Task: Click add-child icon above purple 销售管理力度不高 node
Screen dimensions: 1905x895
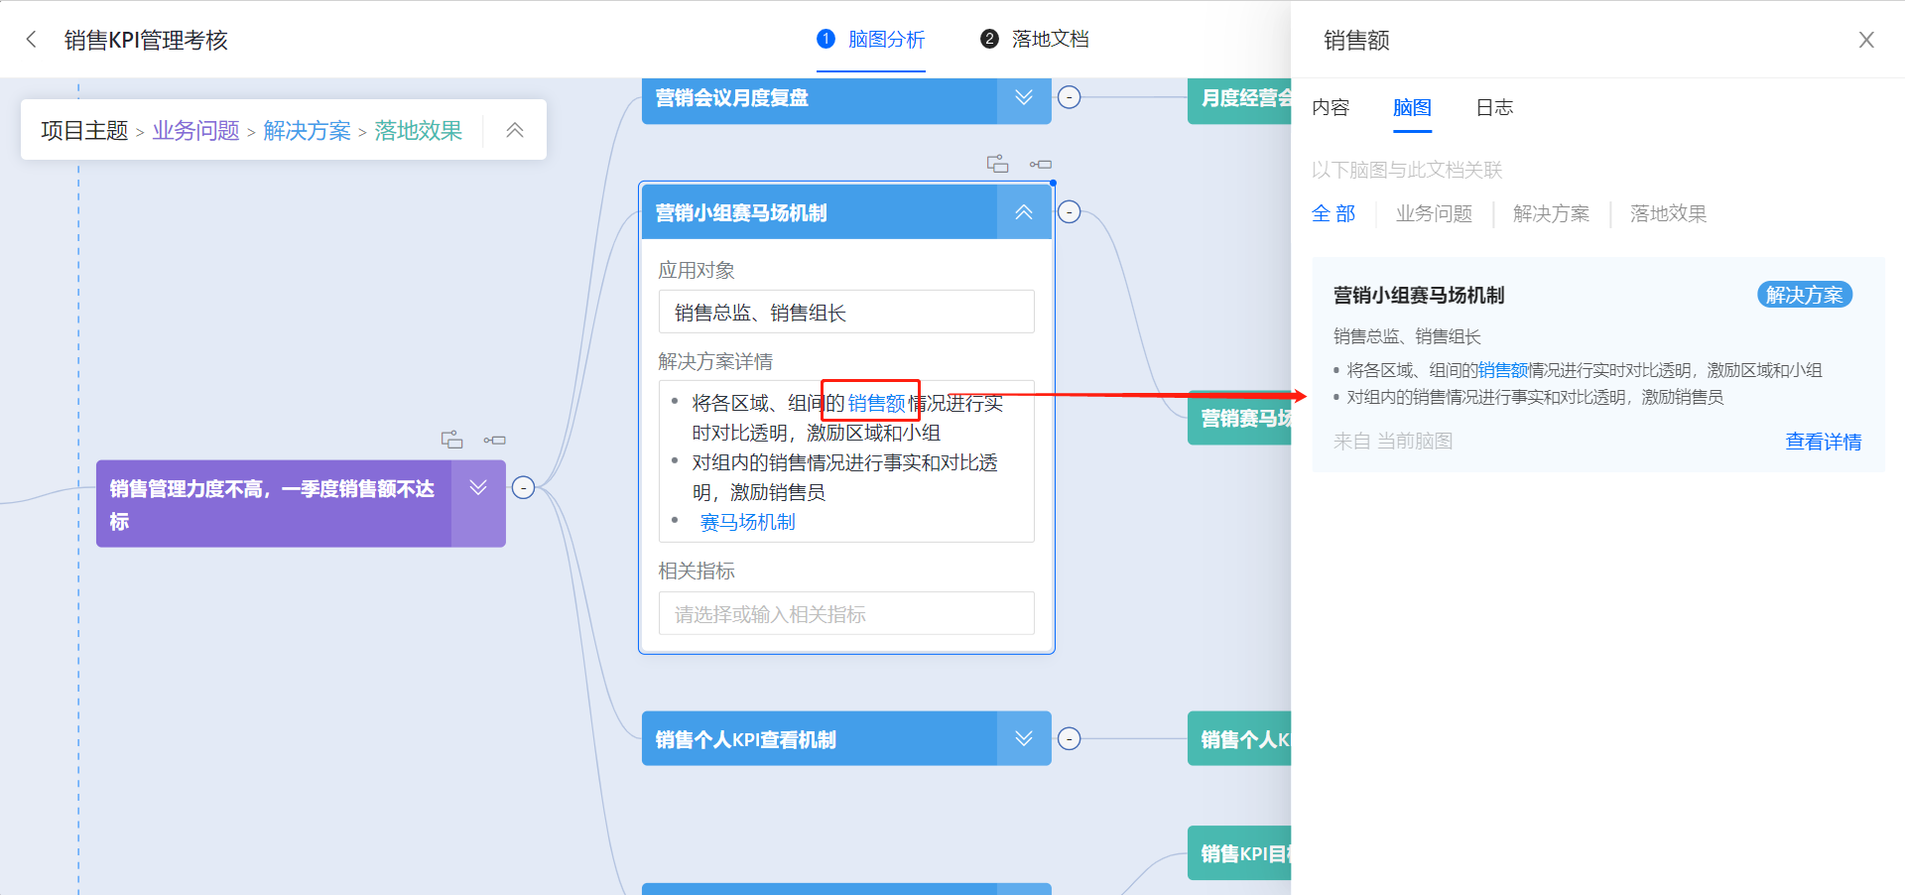Action: point(451,440)
